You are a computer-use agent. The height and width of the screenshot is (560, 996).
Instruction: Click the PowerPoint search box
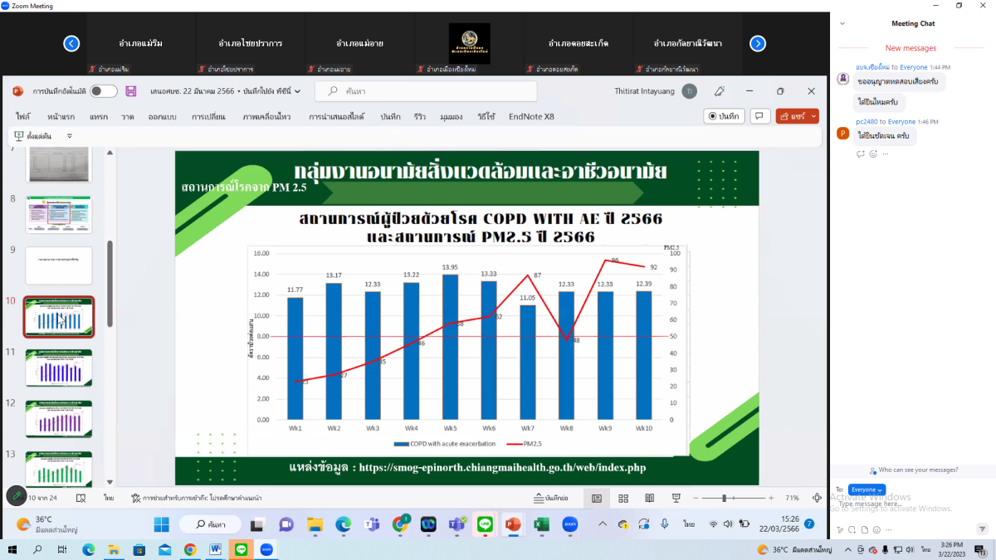coord(427,91)
